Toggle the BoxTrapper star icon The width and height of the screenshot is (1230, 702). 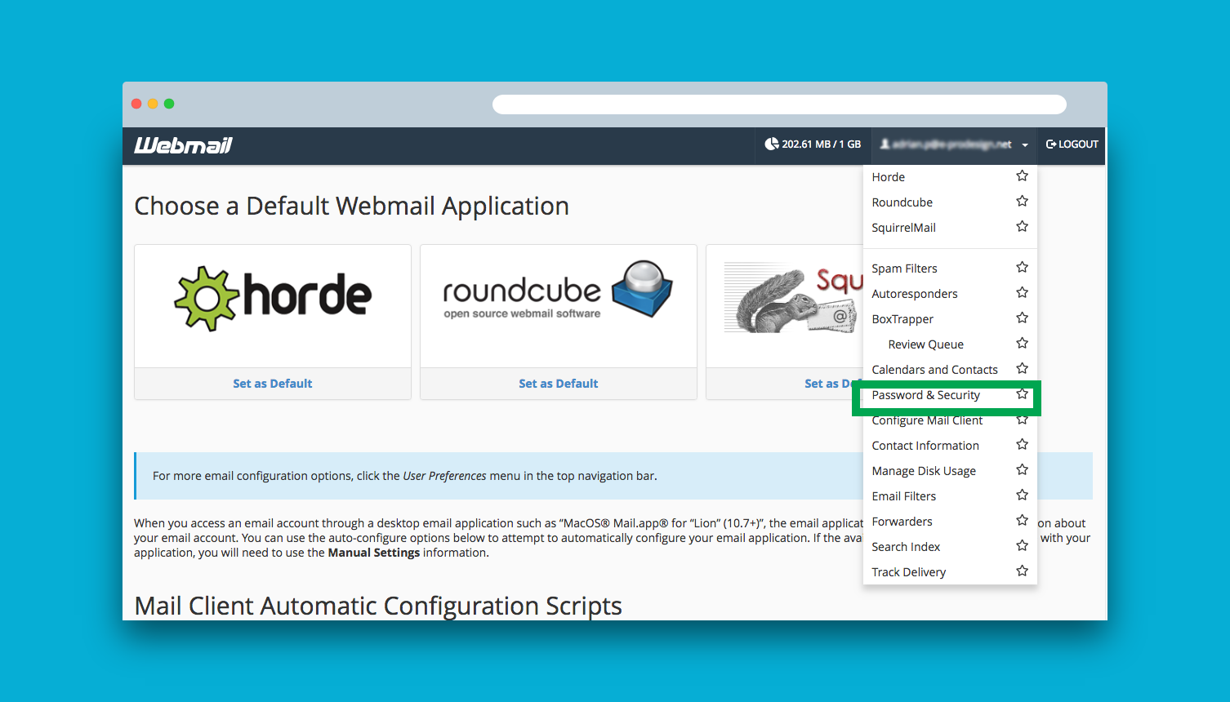pos(1022,318)
